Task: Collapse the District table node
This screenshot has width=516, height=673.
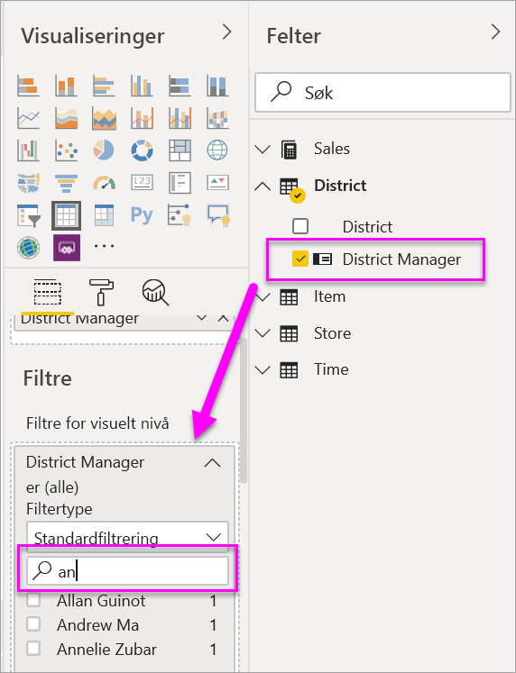Action: pos(263,186)
